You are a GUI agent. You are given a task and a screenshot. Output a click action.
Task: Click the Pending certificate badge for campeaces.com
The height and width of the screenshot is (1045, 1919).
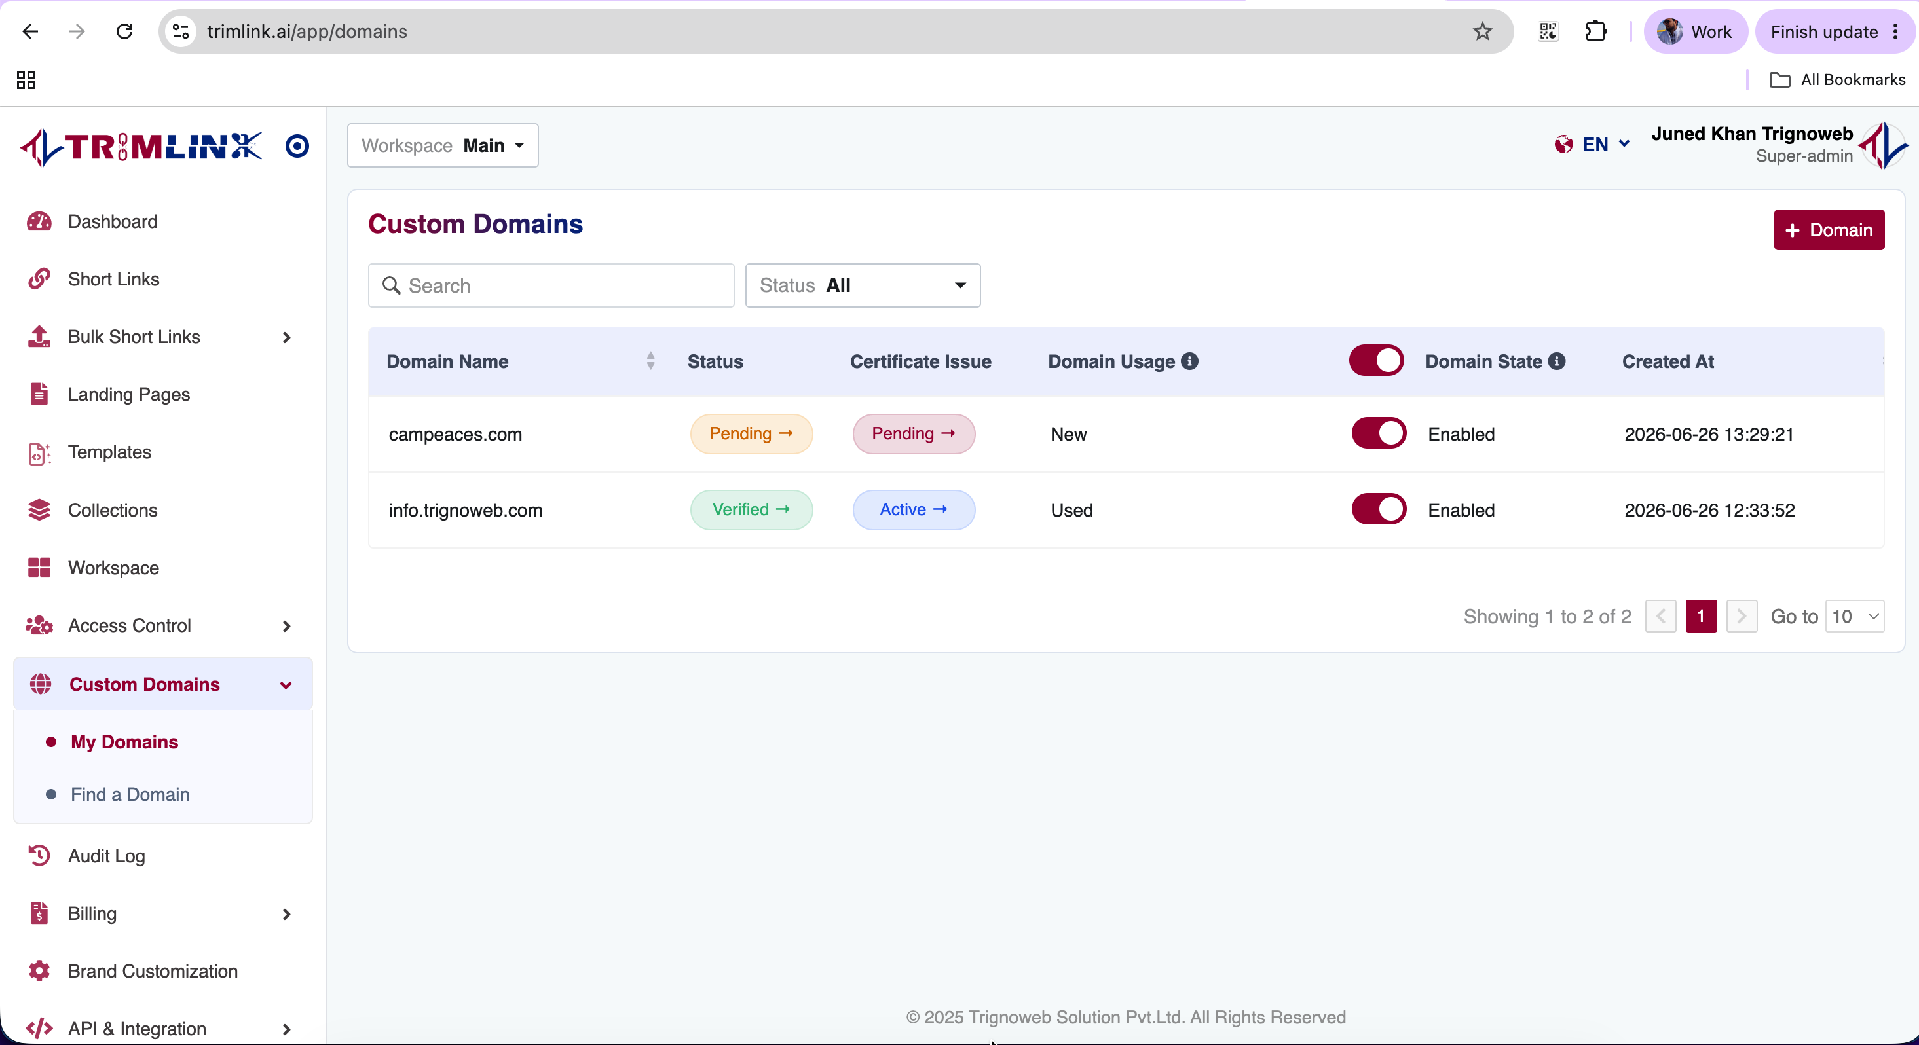pyautogui.click(x=913, y=433)
